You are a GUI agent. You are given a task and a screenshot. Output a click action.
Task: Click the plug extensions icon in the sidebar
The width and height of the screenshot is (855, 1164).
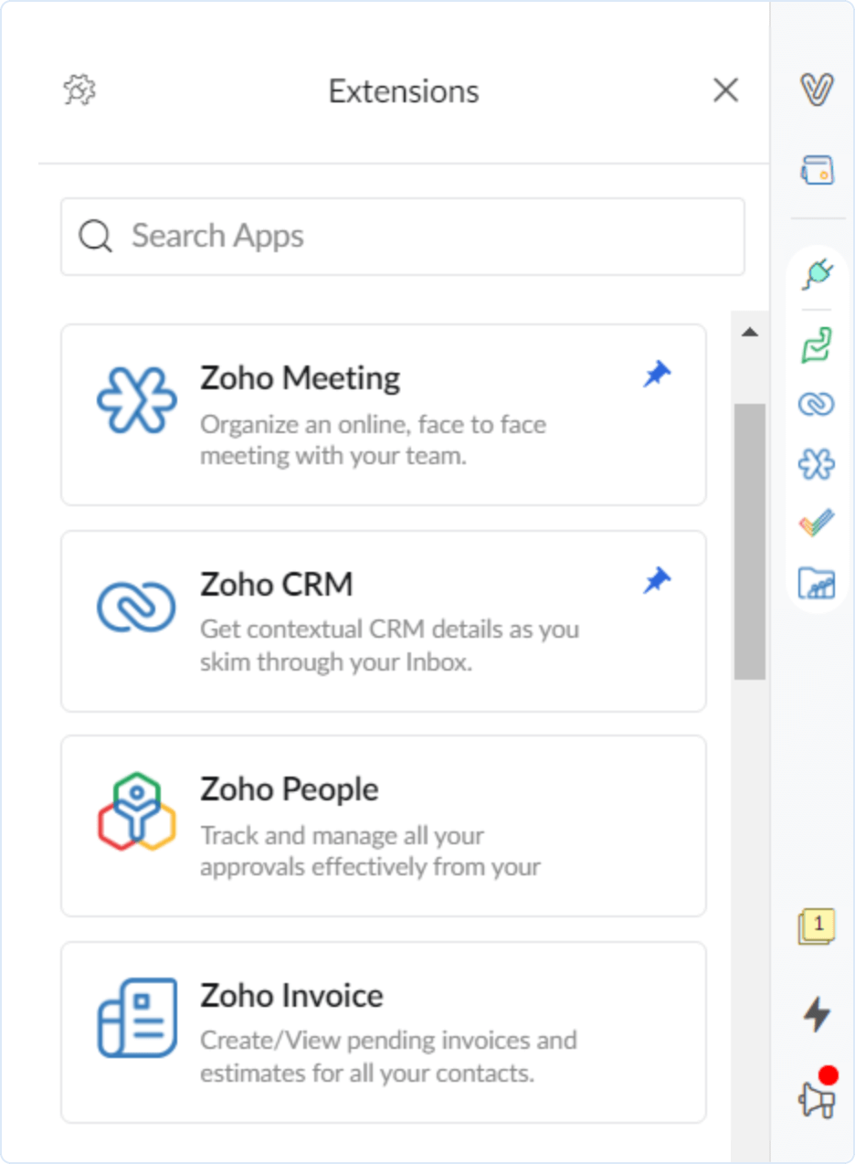point(817,273)
